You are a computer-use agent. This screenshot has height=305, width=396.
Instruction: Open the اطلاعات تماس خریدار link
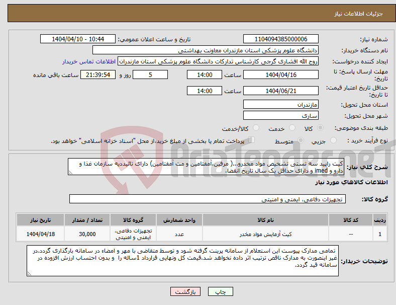(x=89, y=61)
